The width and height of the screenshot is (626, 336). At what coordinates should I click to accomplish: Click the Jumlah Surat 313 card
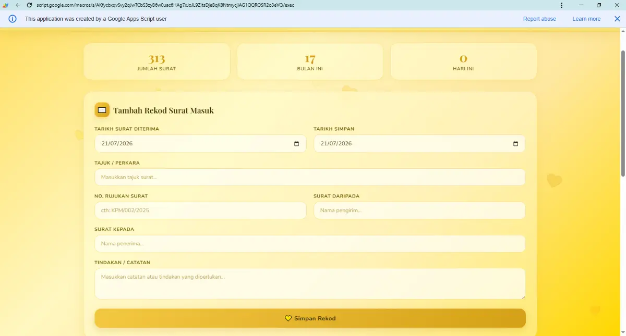point(156,61)
